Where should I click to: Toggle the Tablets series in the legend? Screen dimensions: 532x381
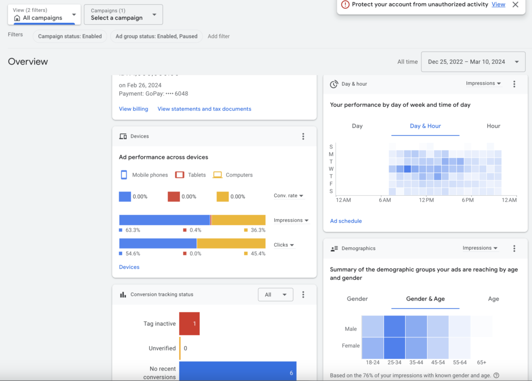click(180, 175)
